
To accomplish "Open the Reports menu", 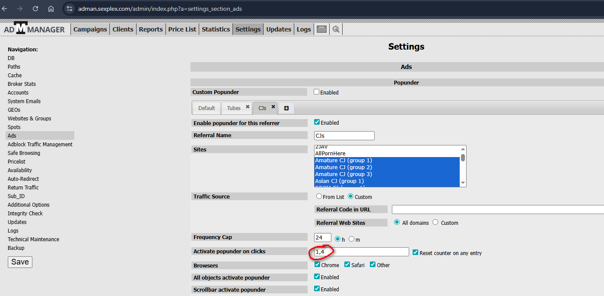I will click(x=151, y=29).
